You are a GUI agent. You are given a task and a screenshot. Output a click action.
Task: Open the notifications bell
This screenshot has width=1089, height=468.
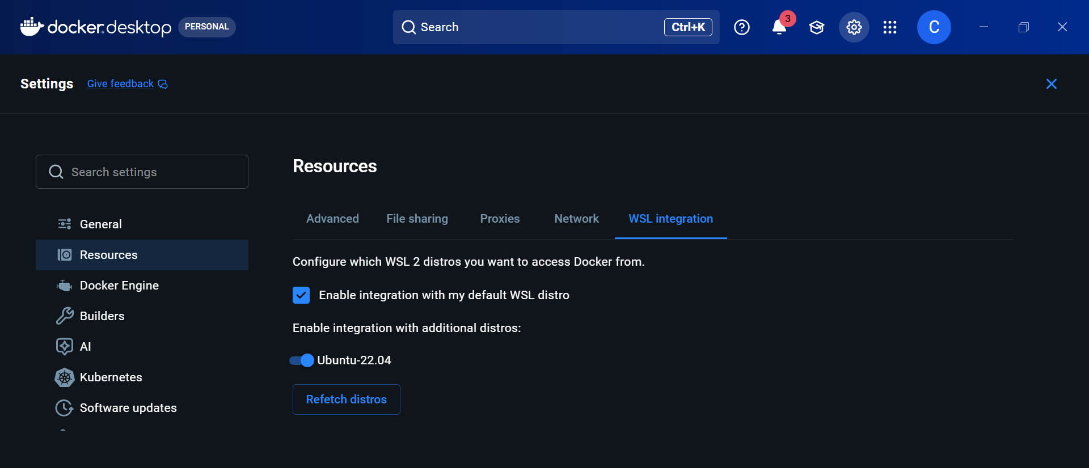coord(779,27)
